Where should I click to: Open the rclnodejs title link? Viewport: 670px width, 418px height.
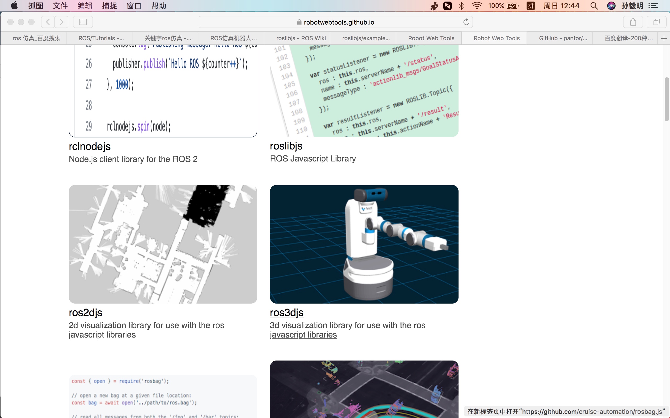click(90, 146)
